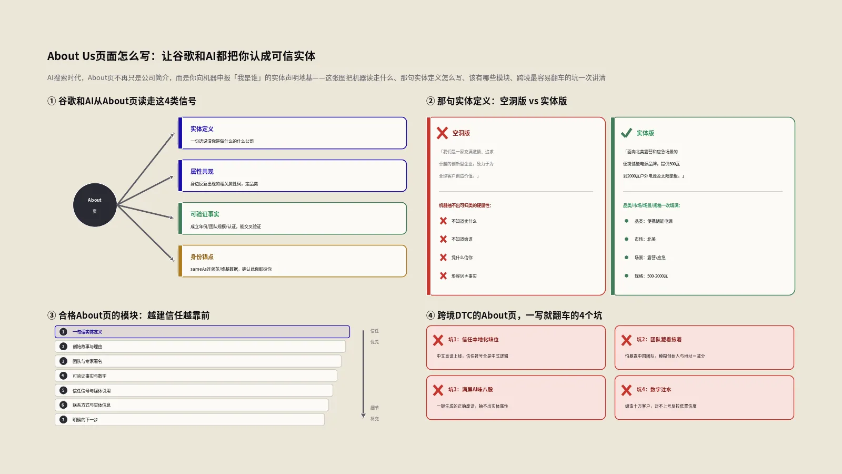Click the X icon in 坑1 card
Viewport: 842px width, 474px height.
[438, 340]
